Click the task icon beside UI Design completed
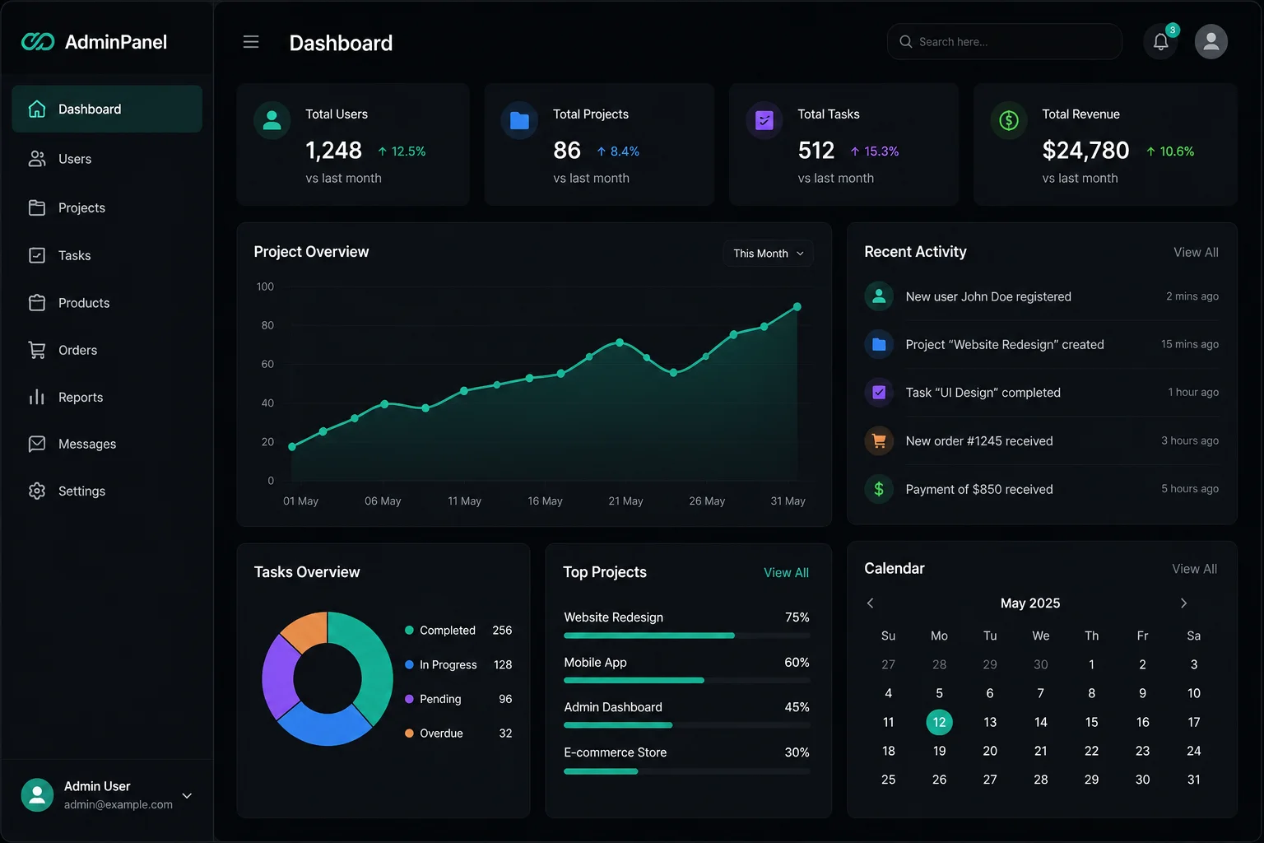1264x843 pixels. [879, 393]
